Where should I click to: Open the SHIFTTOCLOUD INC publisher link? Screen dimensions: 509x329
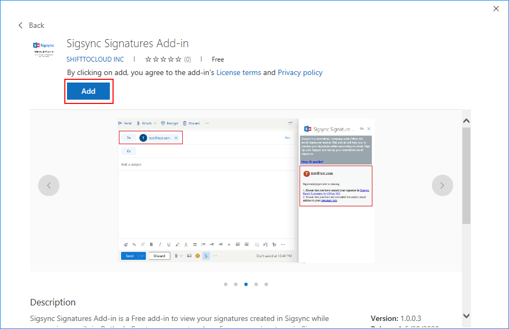95,59
